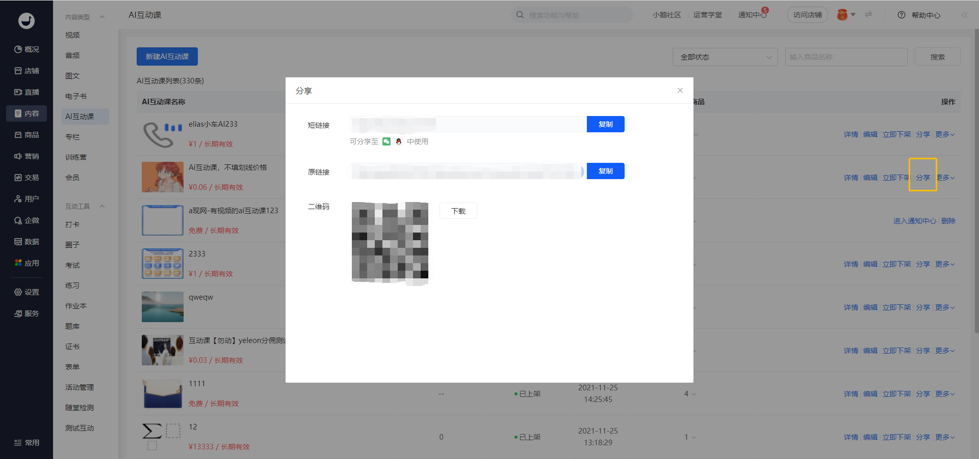Image resolution: width=979 pixels, height=459 pixels.
Task: Click the WeChat icon under short link
Action: [387, 141]
